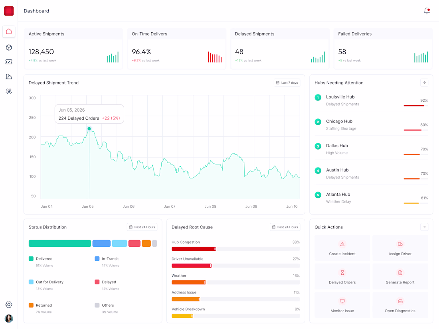The image size is (439, 329).
Task: Select Austin Hub row
Action: pos(371,173)
